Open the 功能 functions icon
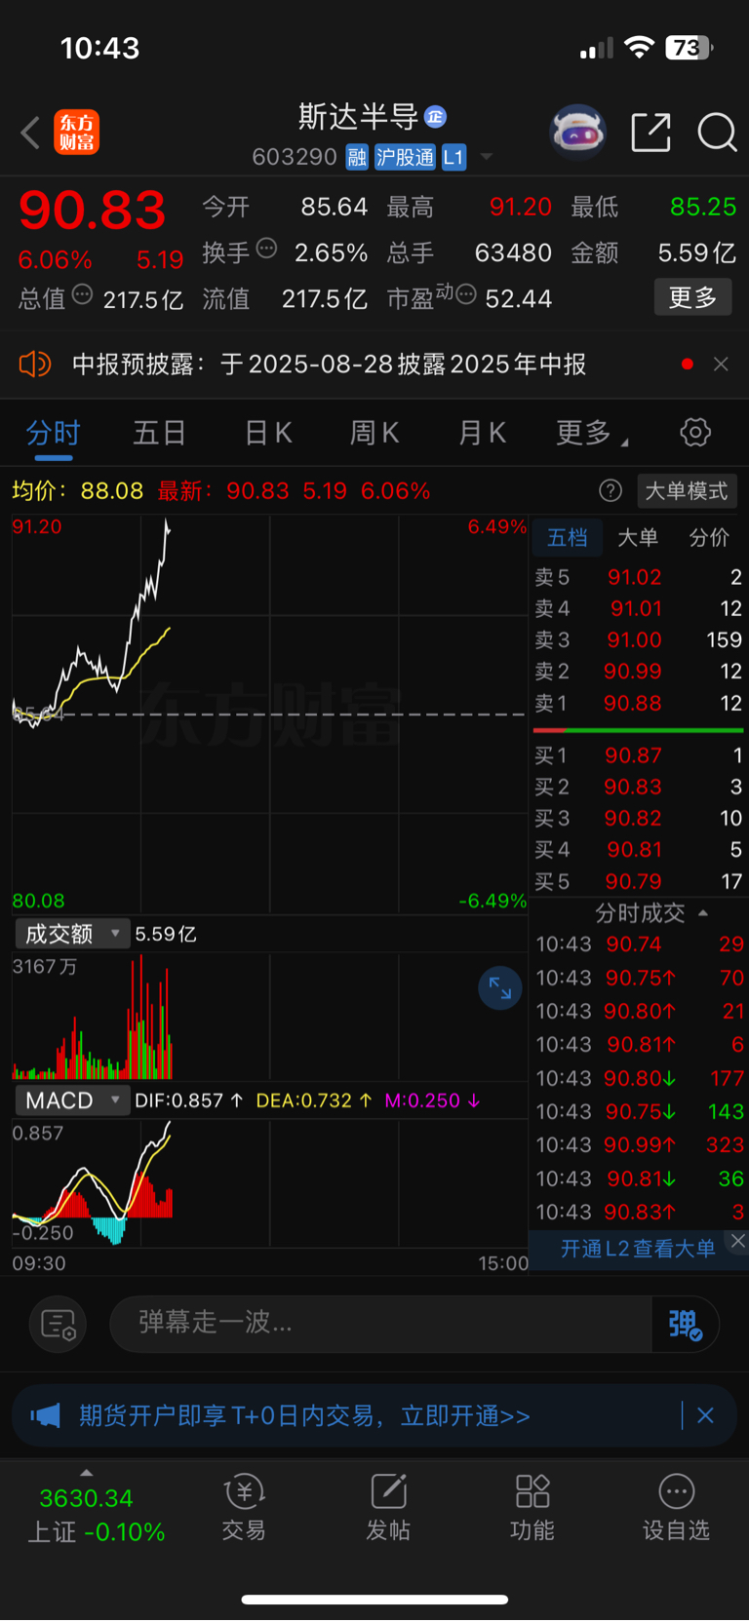The height and width of the screenshot is (1621, 749). coord(532,1506)
